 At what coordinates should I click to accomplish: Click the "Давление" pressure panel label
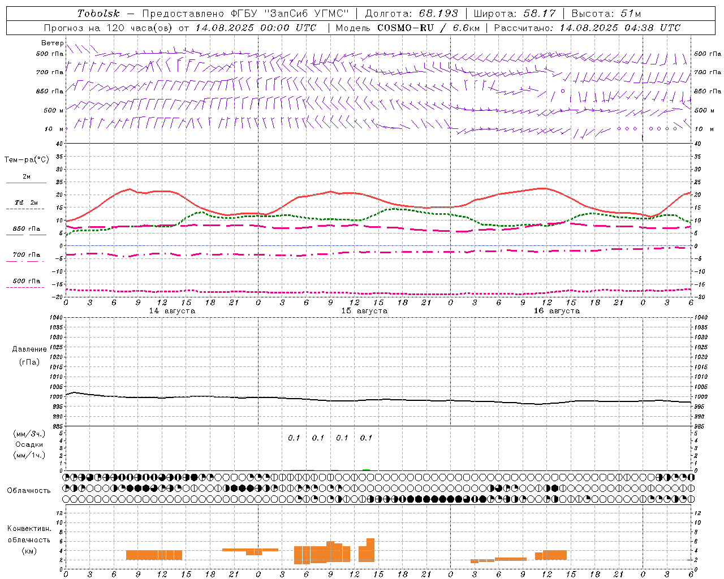(x=29, y=349)
